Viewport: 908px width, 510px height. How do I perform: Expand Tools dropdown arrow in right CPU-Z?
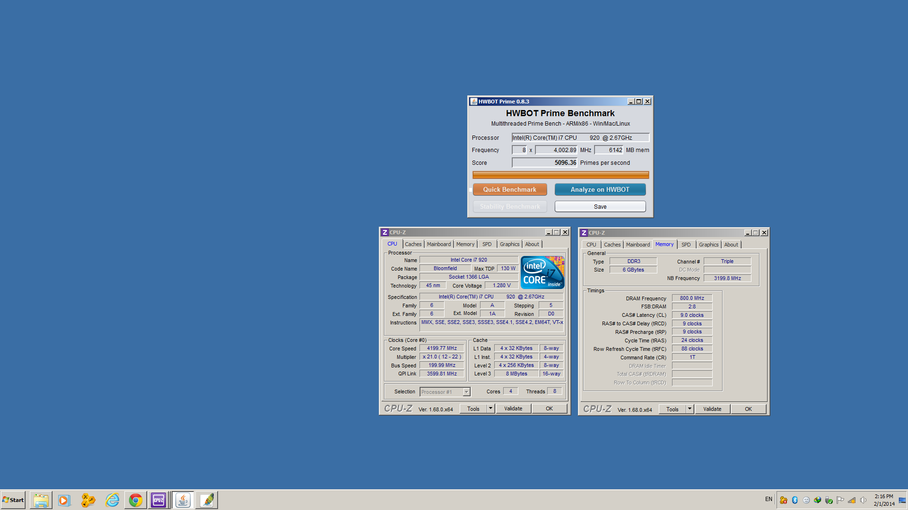point(690,409)
